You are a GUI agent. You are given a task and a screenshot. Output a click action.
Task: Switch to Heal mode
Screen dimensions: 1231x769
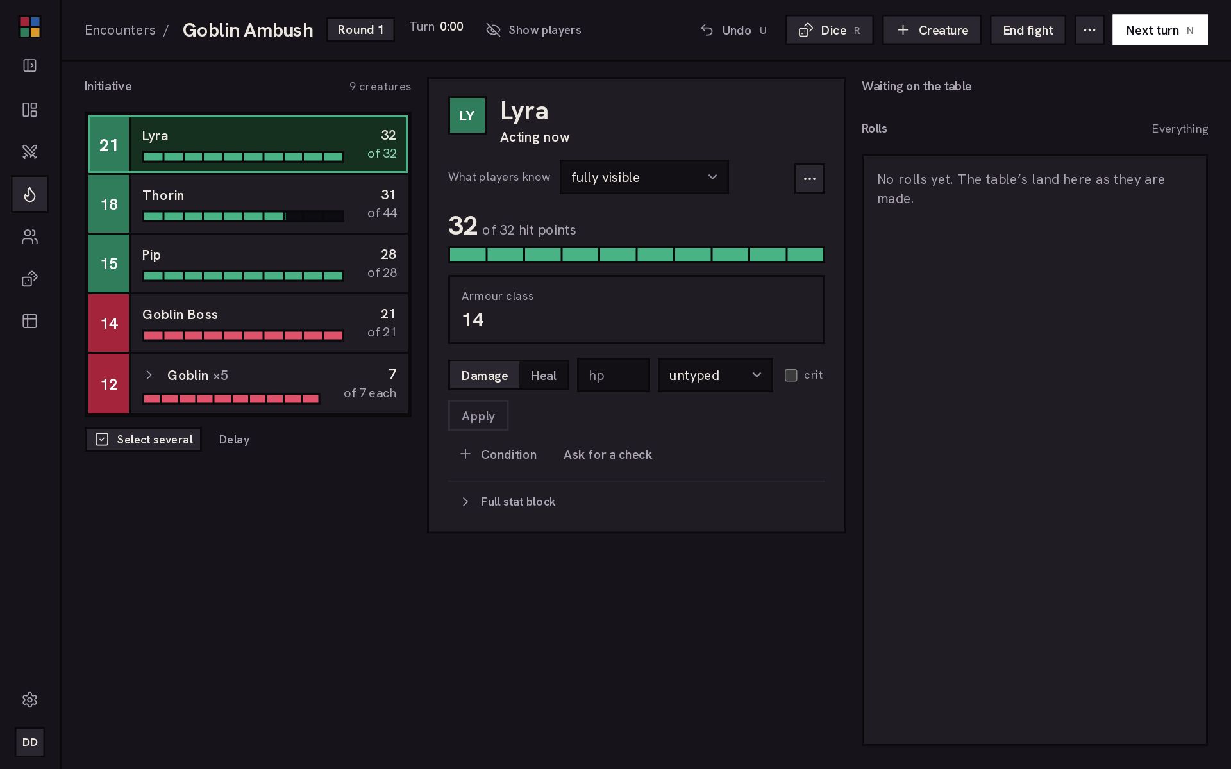[543, 376]
